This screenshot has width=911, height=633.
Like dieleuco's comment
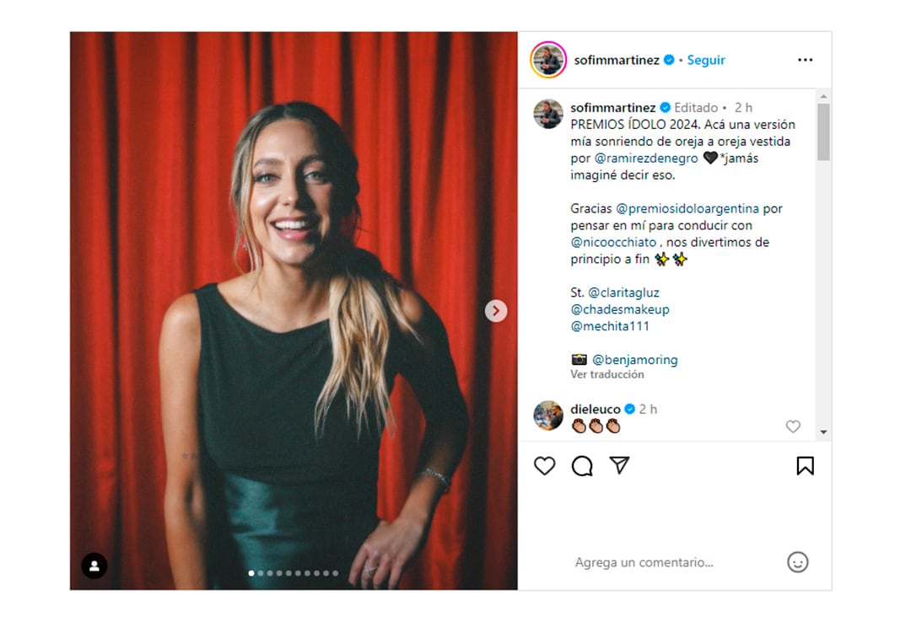point(793,426)
